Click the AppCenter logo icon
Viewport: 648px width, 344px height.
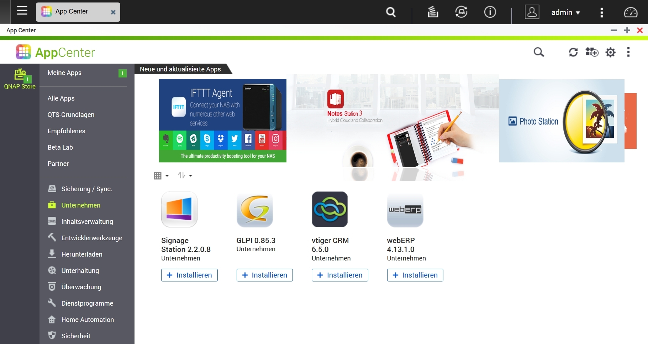23,52
